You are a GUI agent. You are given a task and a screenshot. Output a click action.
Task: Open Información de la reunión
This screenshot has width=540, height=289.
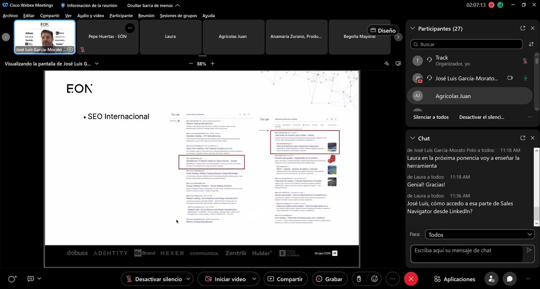89,5
